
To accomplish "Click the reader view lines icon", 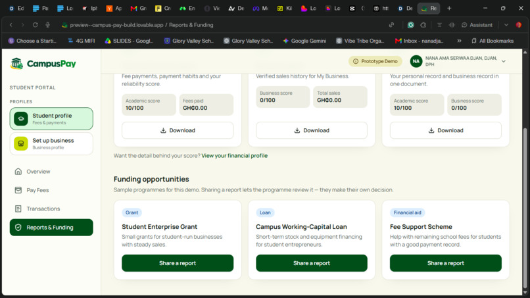I will point(439,25).
